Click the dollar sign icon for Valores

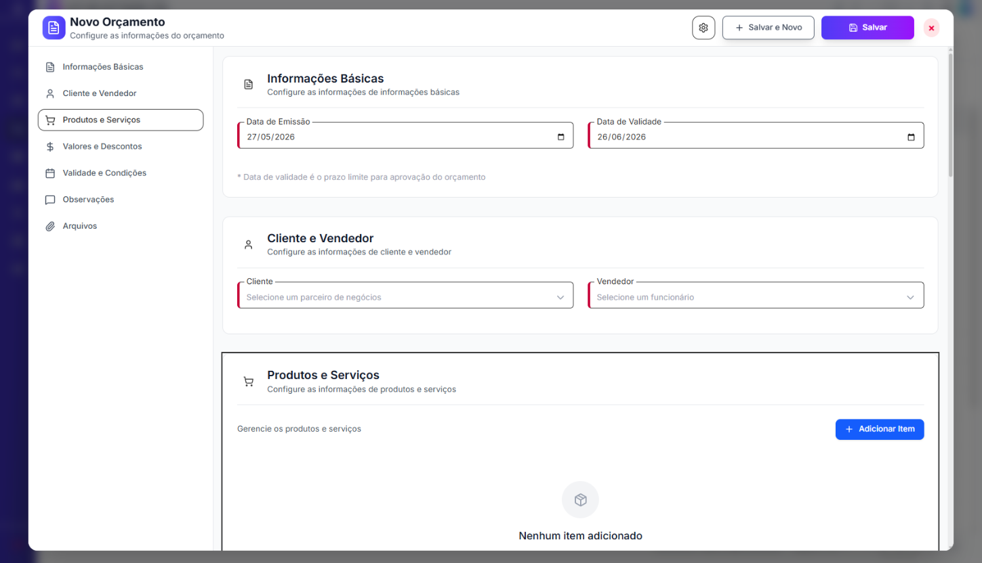click(50, 147)
